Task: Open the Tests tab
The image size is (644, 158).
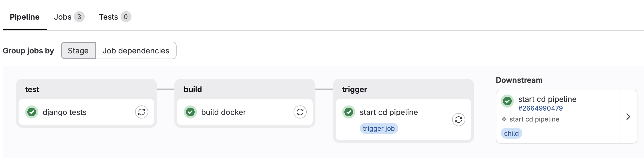Action: coord(115,17)
